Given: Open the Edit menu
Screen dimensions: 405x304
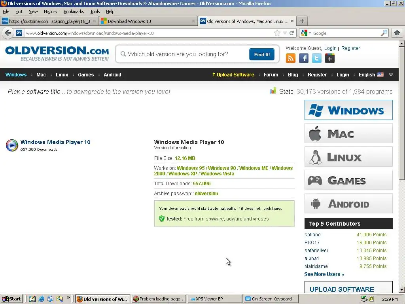Looking at the screenshot, I should pyautogui.click(x=19, y=11).
